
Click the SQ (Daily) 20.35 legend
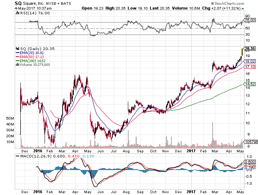tap(37, 49)
